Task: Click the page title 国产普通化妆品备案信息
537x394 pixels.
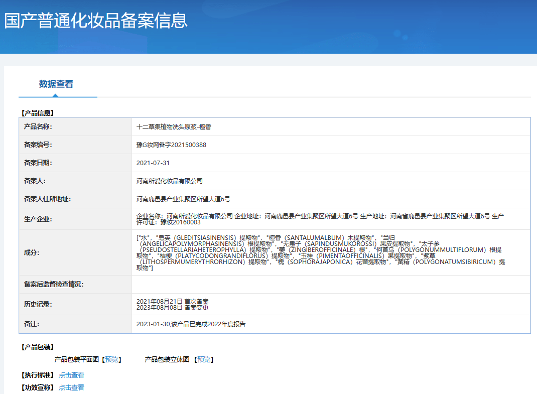Action: pyautogui.click(x=96, y=21)
